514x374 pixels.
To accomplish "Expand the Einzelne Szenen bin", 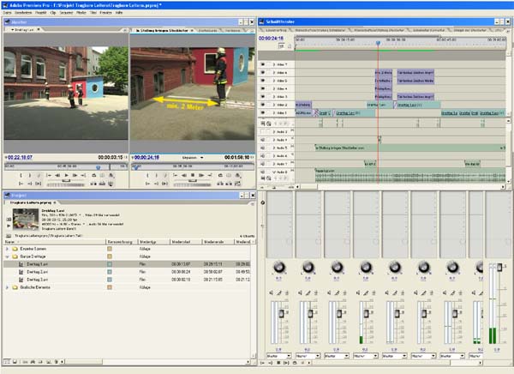I will click(x=7, y=249).
